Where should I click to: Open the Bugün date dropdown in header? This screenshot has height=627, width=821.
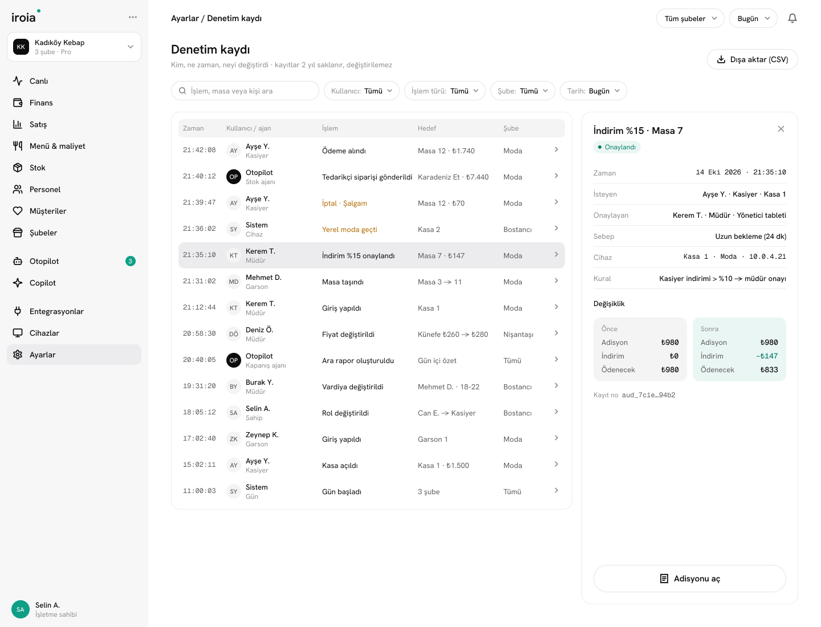pyautogui.click(x=753, y=18)
